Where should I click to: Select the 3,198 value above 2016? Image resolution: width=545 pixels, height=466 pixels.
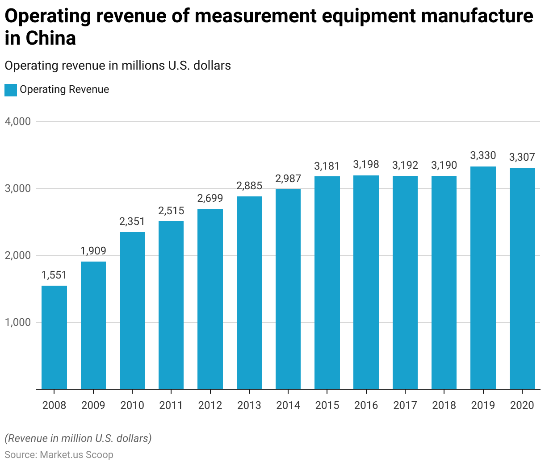(366, 165)
